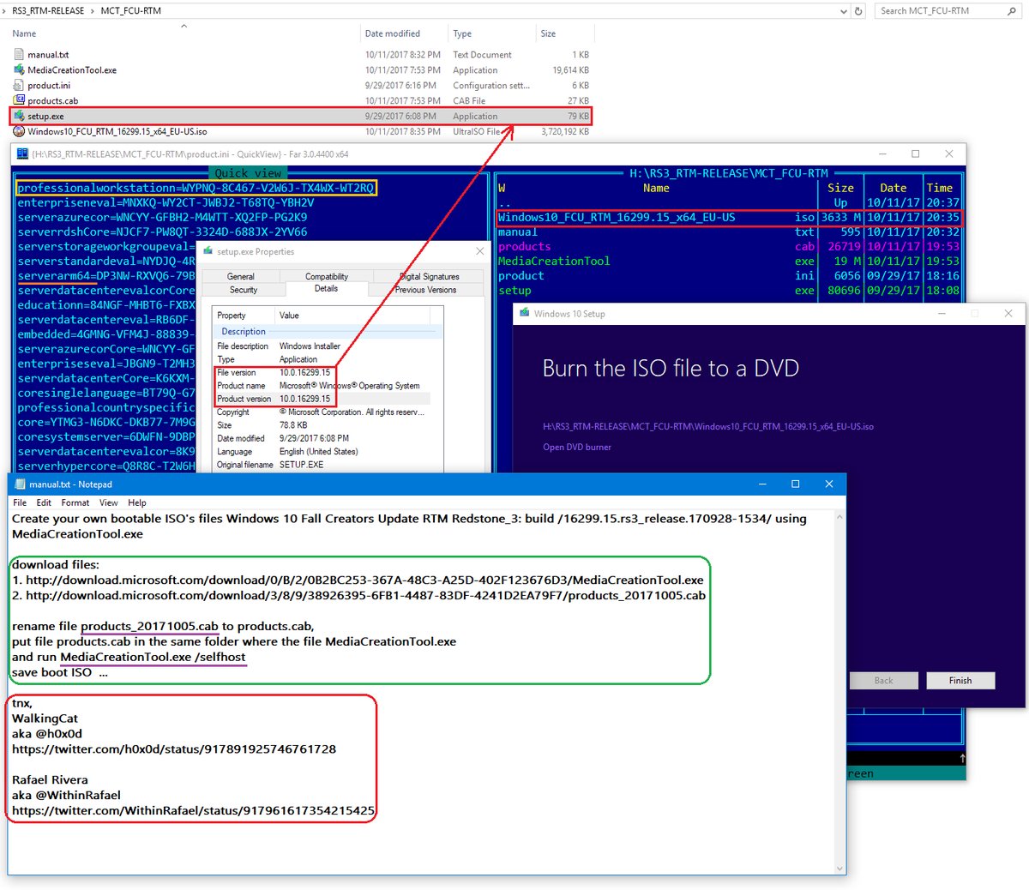Select the Details tab in Properties

(326, 289)
